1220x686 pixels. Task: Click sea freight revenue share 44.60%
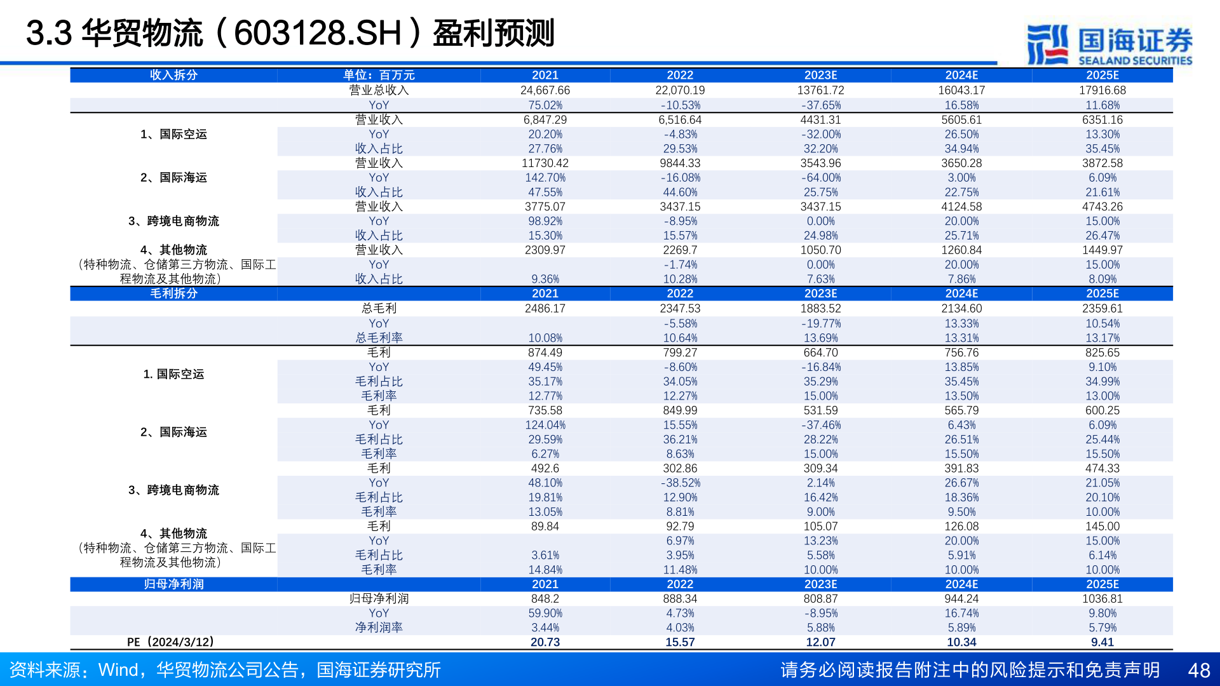click(x=680, y=192)
